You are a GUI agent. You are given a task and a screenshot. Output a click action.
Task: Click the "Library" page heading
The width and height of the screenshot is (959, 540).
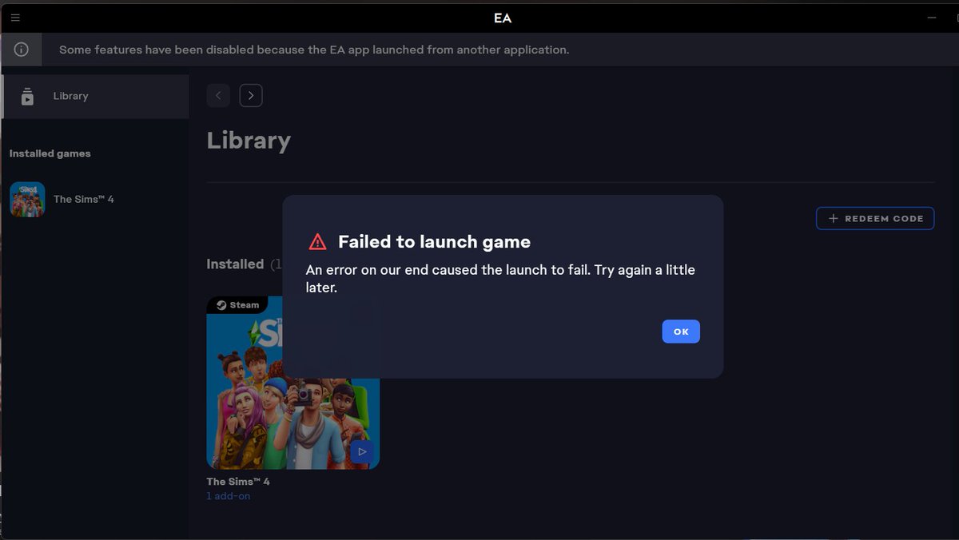click(249, 141)
